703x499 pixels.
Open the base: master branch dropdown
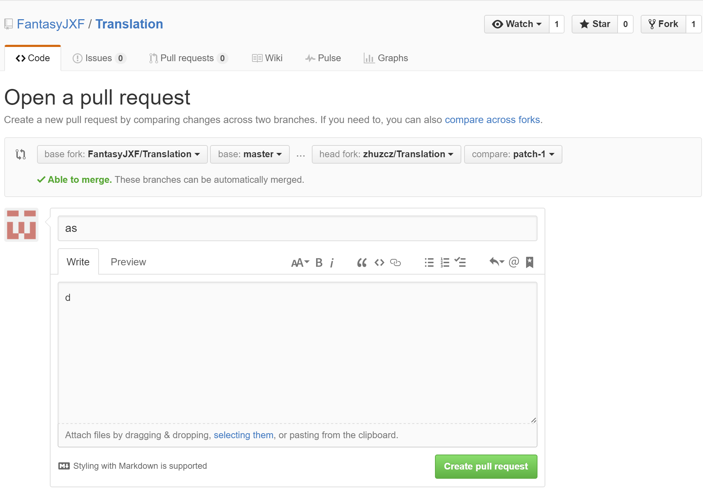250,154
